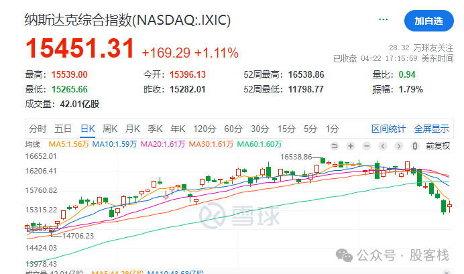Click the y-axis label 15315.22

point(41,210)
